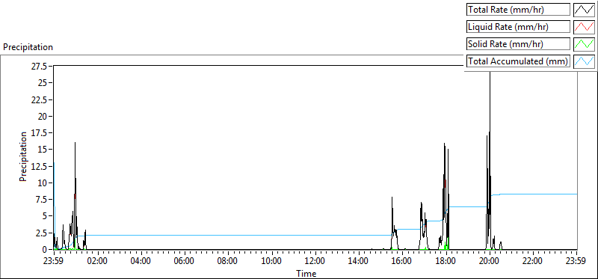Edit the 27.5 y-axis maximum value
598x279 pixels.
pos(40,67)
